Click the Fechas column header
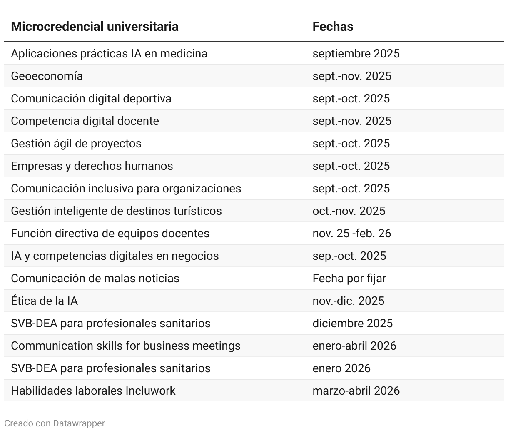This screenshot has height=433, width=508. coord(333,27)
